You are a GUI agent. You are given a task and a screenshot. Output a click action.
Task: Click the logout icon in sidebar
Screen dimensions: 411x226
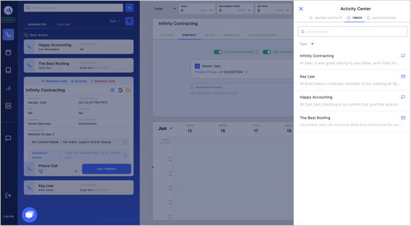coord(8,195)
